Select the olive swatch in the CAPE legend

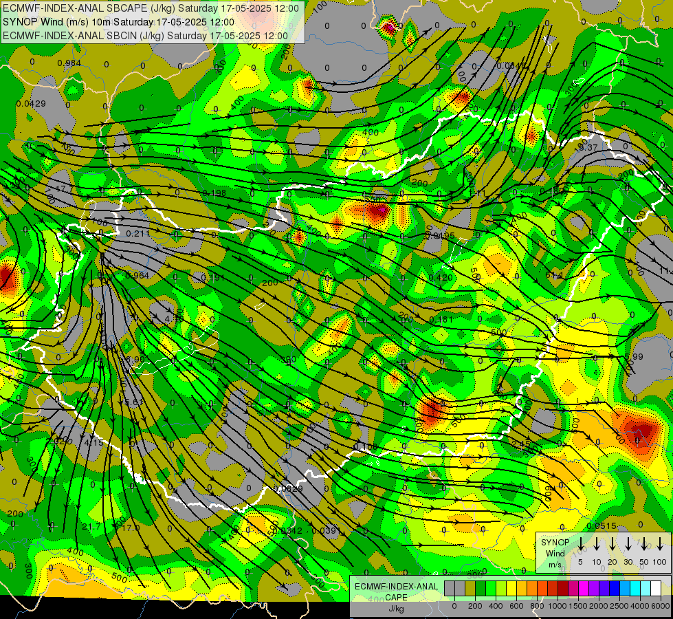(x=470, y=589)
